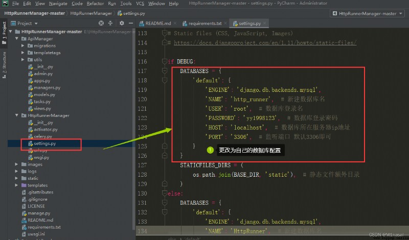Open the run configuration dropdown HttpRunnerManager-master
Screen dimensions: 409x240
coord(368,14)
